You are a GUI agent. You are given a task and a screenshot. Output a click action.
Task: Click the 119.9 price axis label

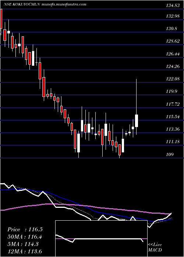171,91
